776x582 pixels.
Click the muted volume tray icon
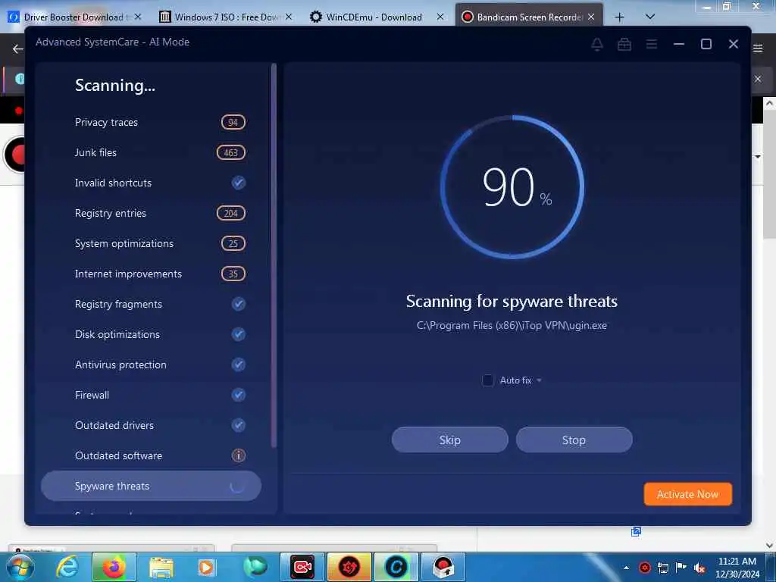(x=699, y=568)
